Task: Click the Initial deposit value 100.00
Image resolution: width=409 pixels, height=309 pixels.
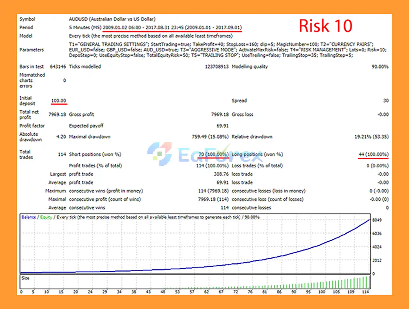Action: (x=58, y=101)
